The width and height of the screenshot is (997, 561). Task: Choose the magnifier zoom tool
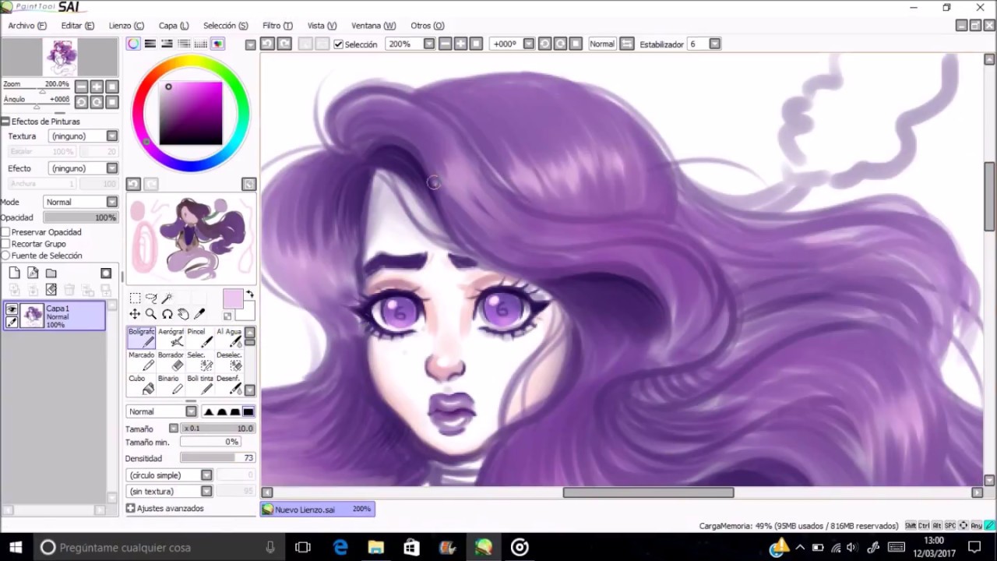coord(151,314)
